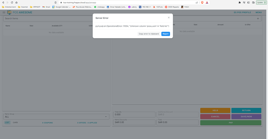Close the Server Error dialog
The image size is (268, 139).
(169, 18)
